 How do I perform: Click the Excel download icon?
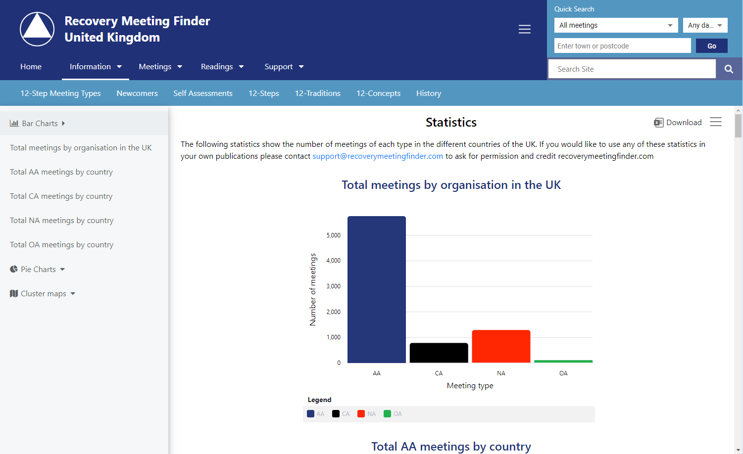[x=658, y=123]
